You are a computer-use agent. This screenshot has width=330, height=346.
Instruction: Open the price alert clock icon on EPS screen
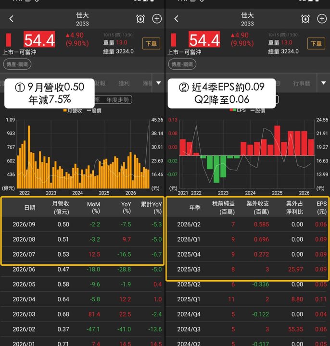tap(305, 19)
